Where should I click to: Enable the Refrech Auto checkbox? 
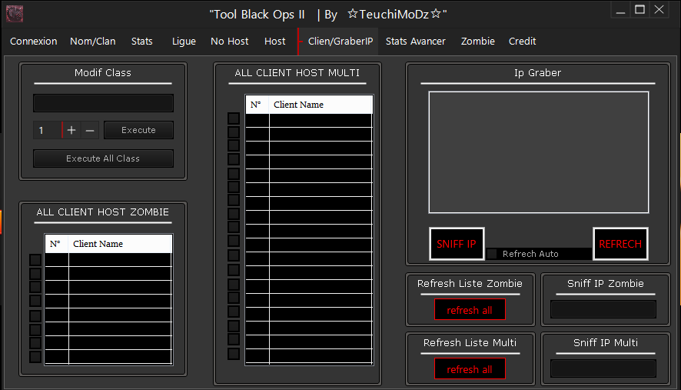pos(492,254)
